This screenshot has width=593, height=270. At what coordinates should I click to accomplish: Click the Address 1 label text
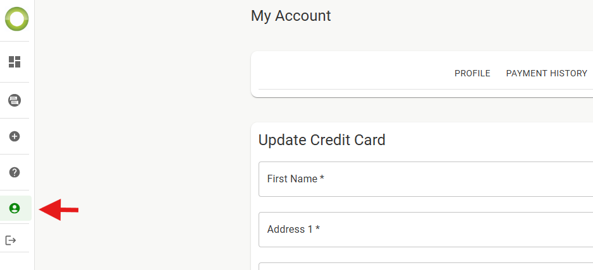(293, 229)
